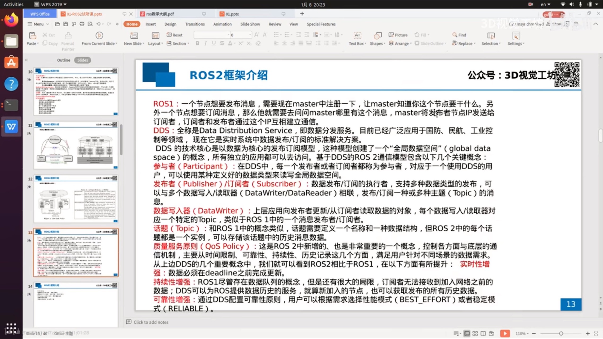The height and width of the screenshot is (339, 603).
Task: Insert a Text Box
Action: [357, 39]
